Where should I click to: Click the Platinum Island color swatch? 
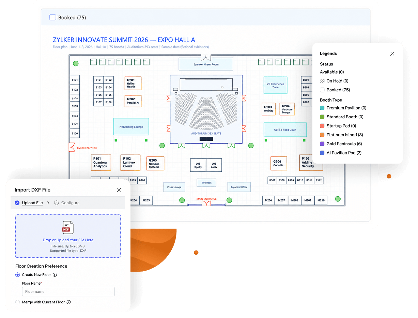(x=322, y=135)
